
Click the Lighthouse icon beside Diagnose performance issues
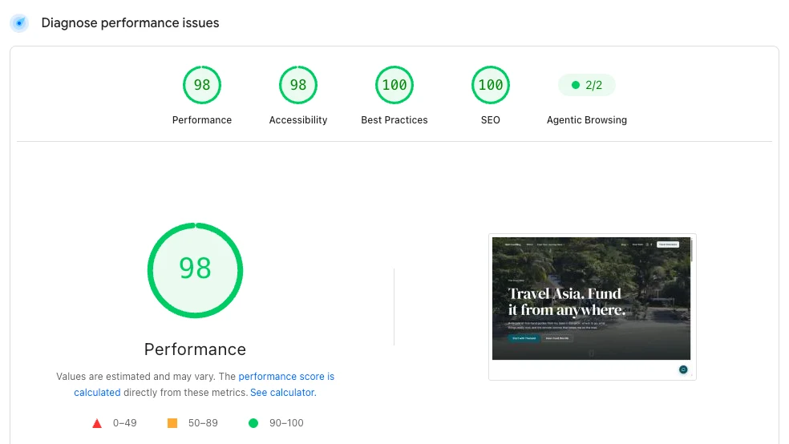19,23
